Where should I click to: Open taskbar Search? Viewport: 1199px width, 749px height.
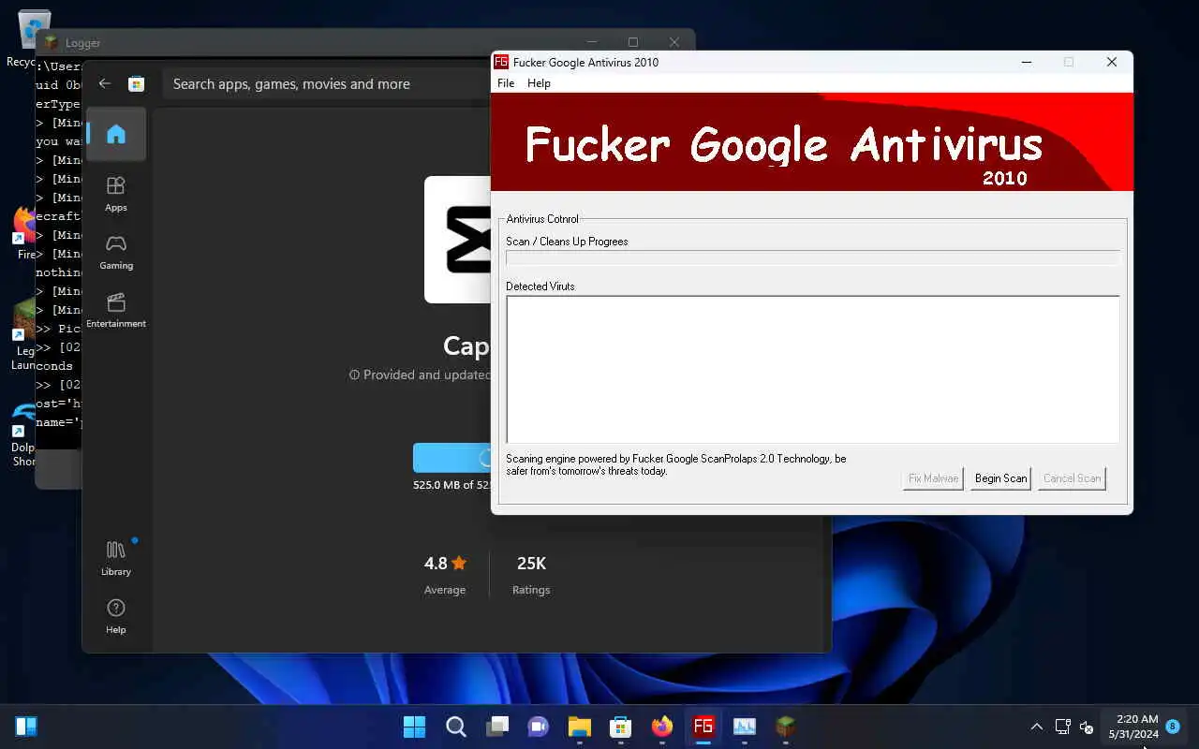455,727
